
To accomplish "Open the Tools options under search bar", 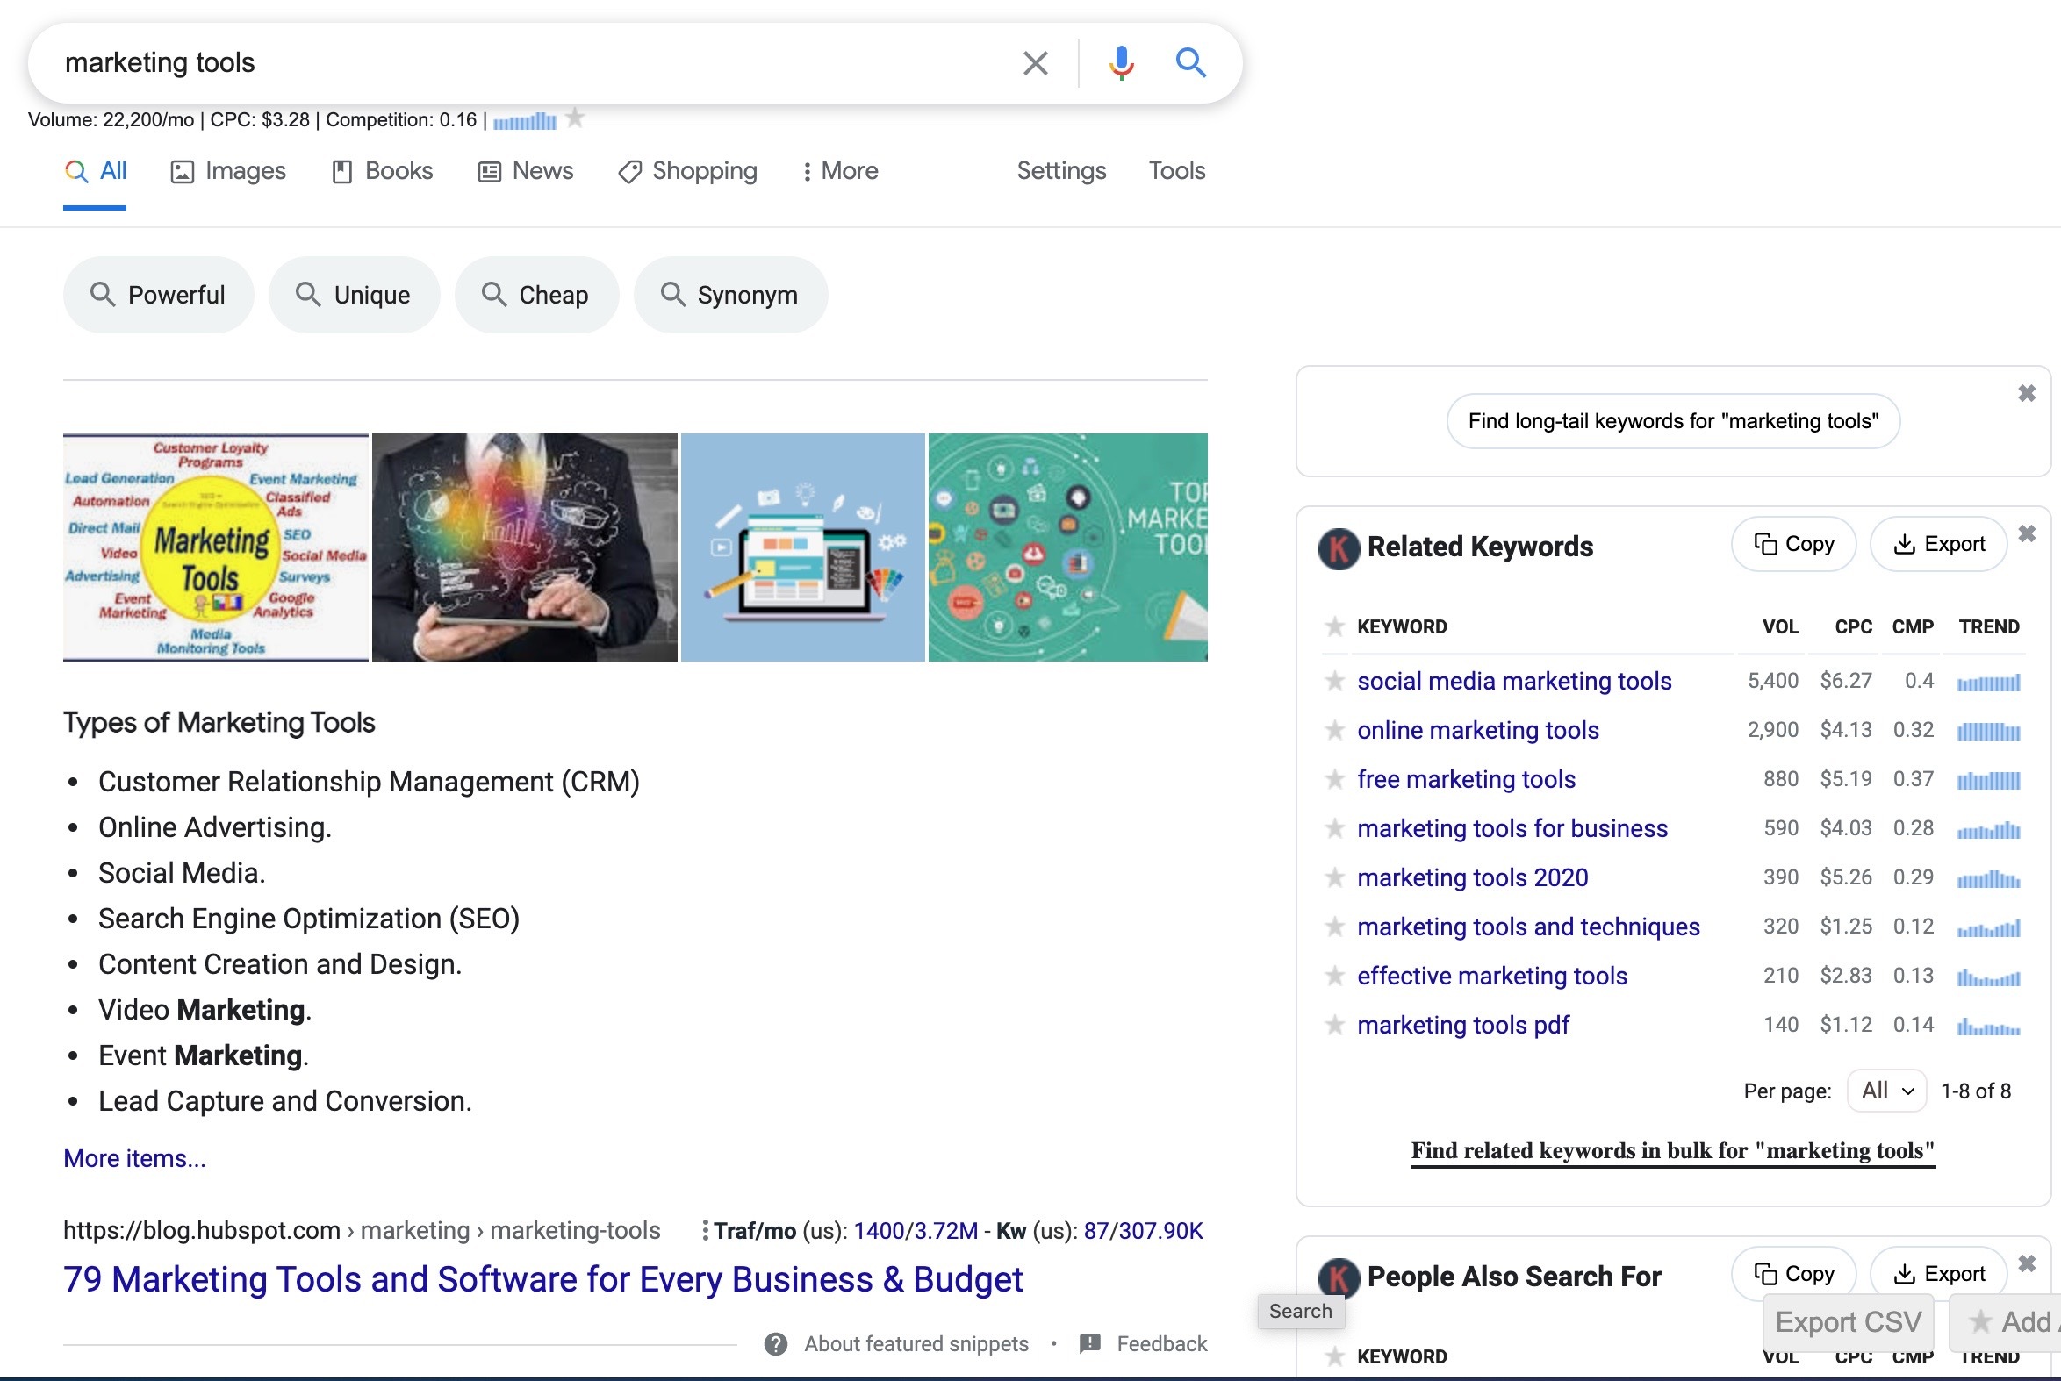I will tap(1176, 171).
